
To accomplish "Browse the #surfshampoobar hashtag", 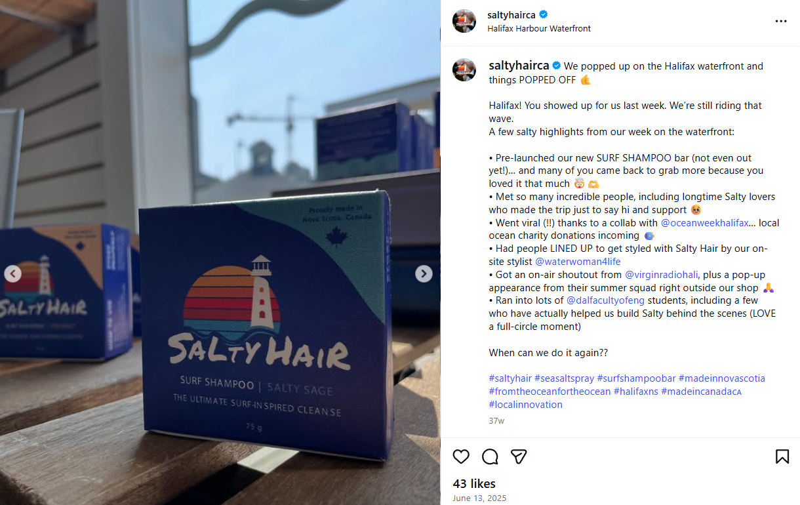I will click(x=636, y=378).
